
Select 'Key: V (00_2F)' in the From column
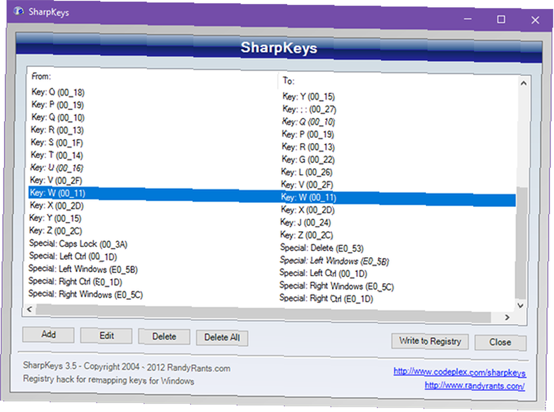click(x=56, y=180)
